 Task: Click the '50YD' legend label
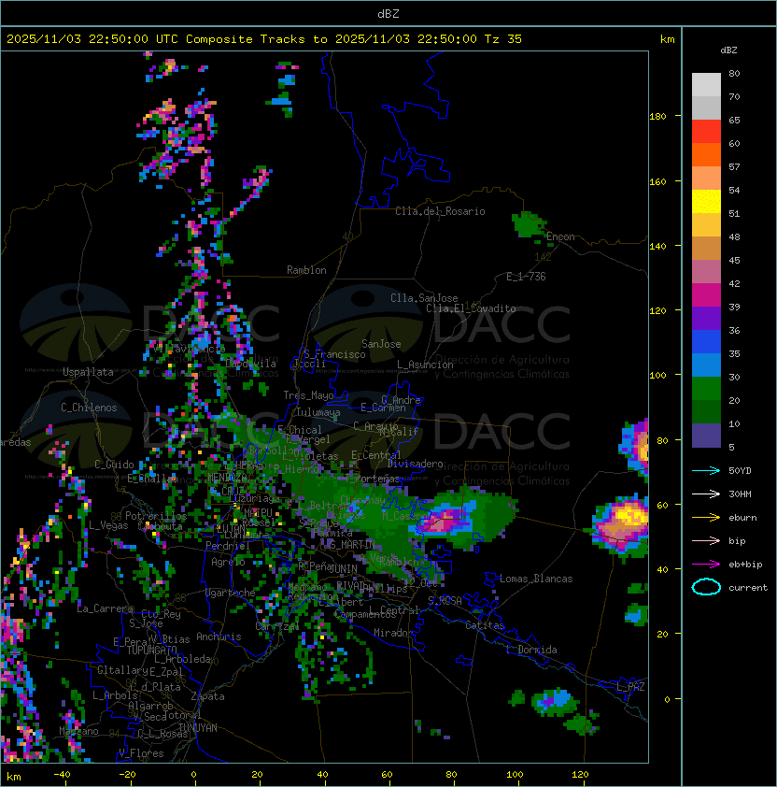point(740,470)
